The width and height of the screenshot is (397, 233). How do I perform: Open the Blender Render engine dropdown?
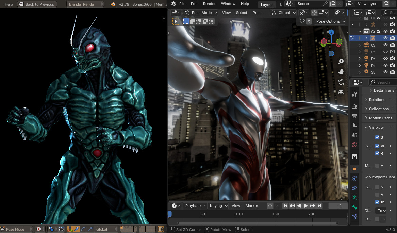pyautogui.click(x=85, y=4)
